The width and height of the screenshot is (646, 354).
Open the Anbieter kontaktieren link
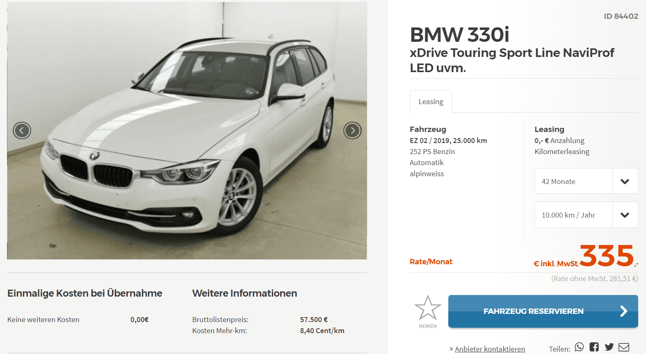[x=490, y=349]
